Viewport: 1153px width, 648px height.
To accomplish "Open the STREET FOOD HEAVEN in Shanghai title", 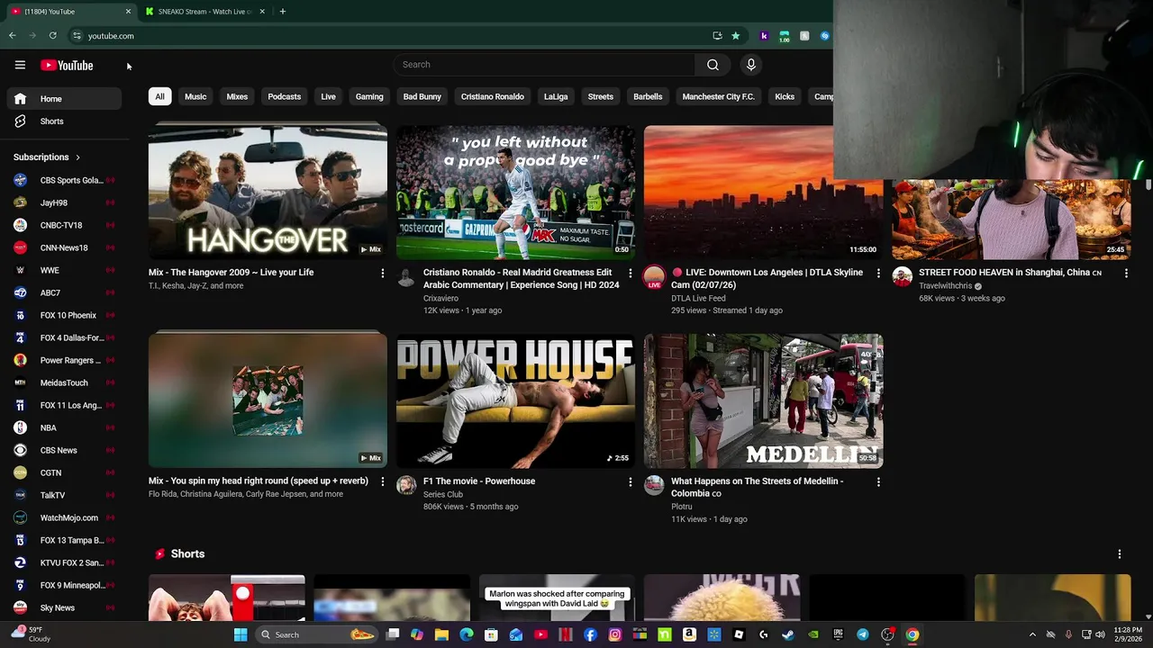I will tap(1010, 273).
